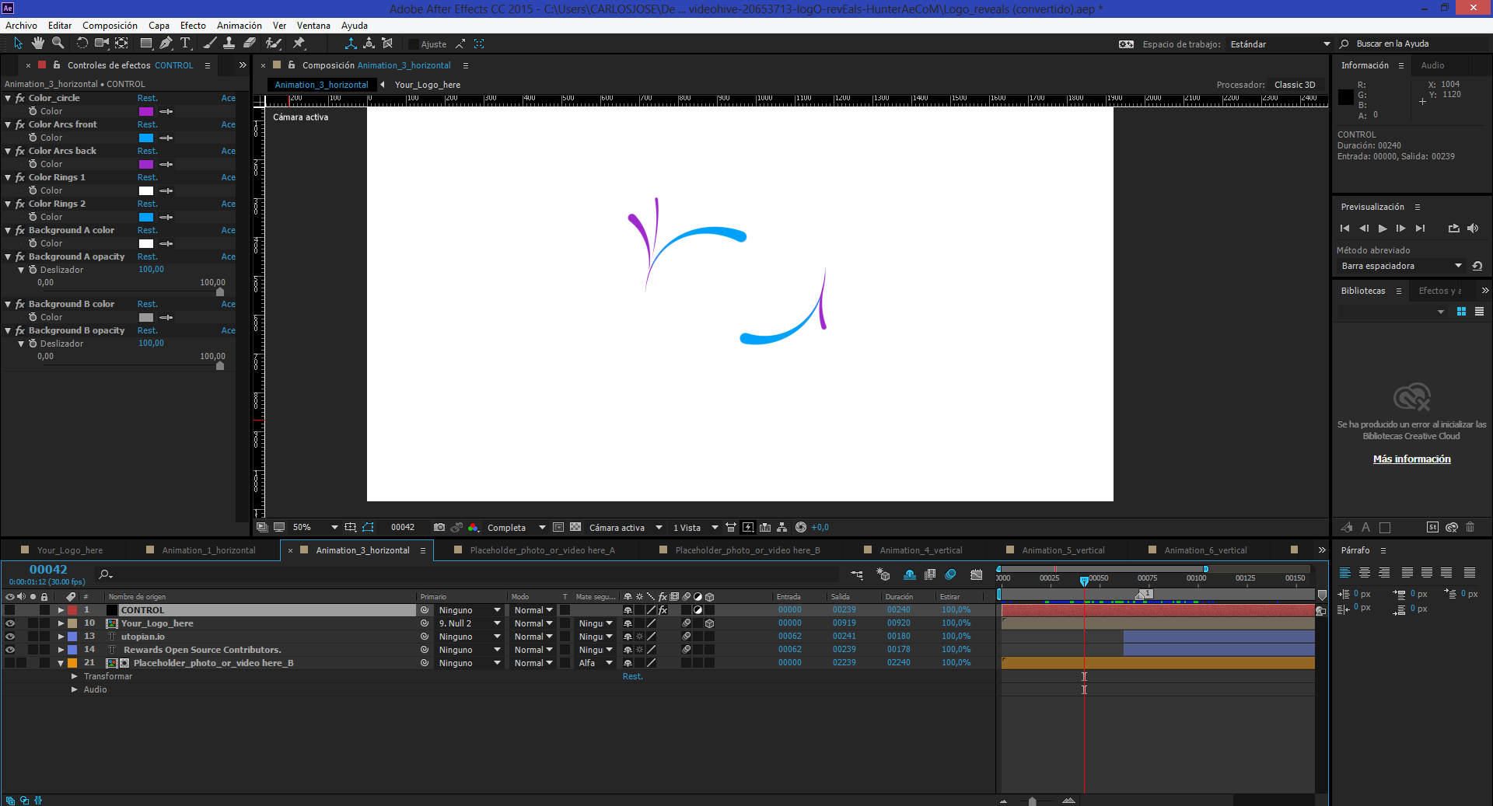Take a snapshot with camera icon

coord(439,527)
